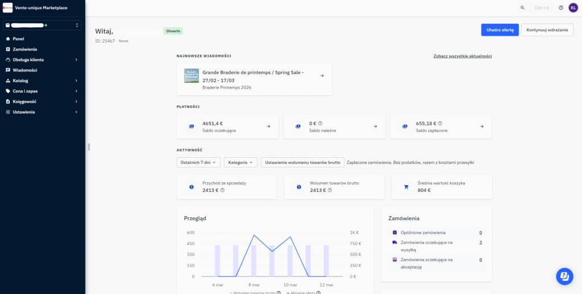Open orders awaiting shipment count 3
Image resolution: width=582 pixels, height=294 pixels.
pyautogui.click(x=481, y=242)
